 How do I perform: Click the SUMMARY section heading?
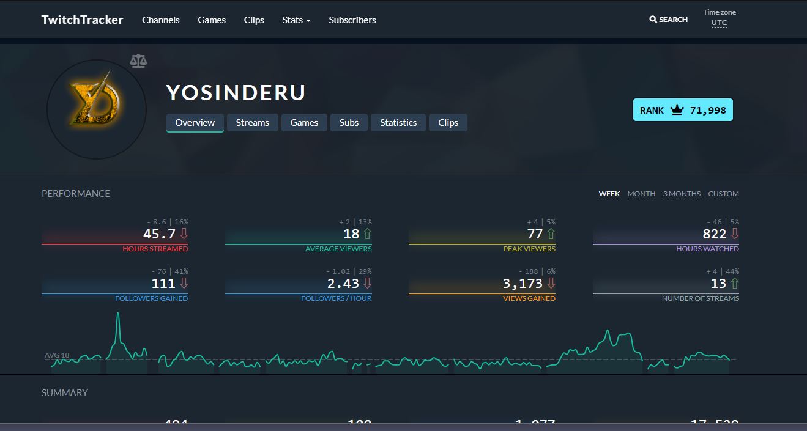tap(65, 392)
